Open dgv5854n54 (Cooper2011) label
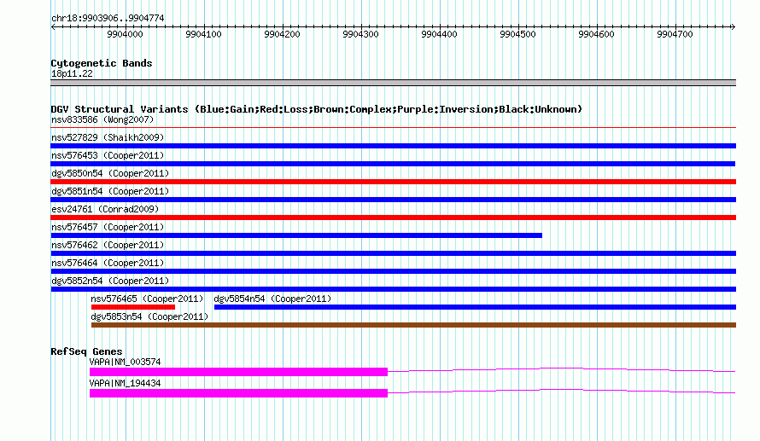Image resolution: width=760 pixels, height=441 pixels. point(272,299)
